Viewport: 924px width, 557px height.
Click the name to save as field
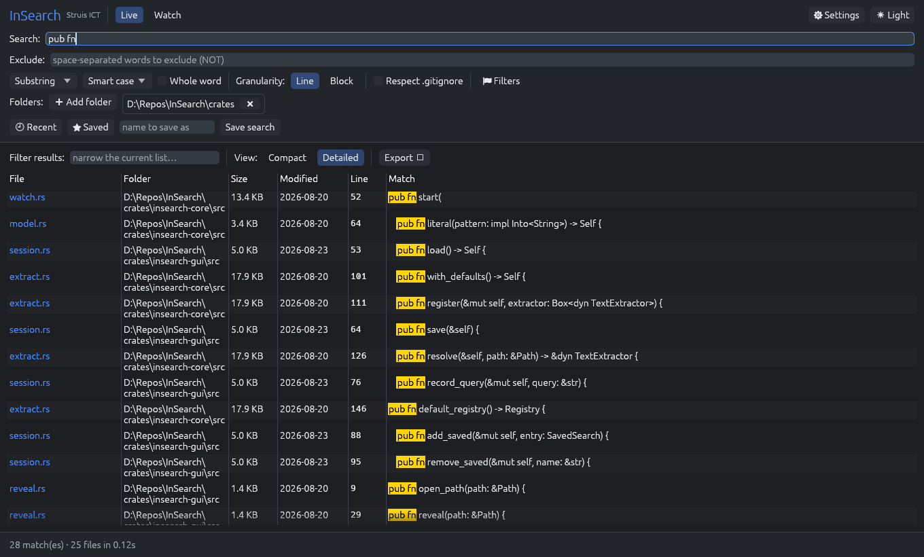167,127
